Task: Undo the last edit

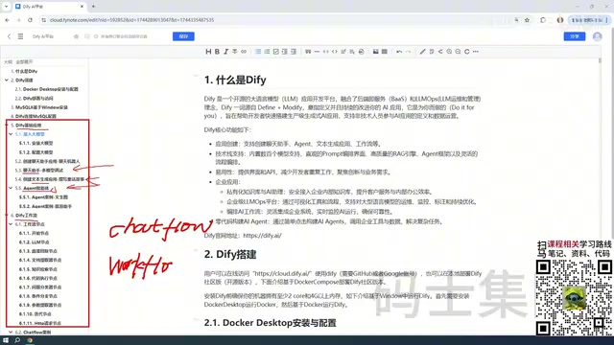Action: click(x=399, y=52)
